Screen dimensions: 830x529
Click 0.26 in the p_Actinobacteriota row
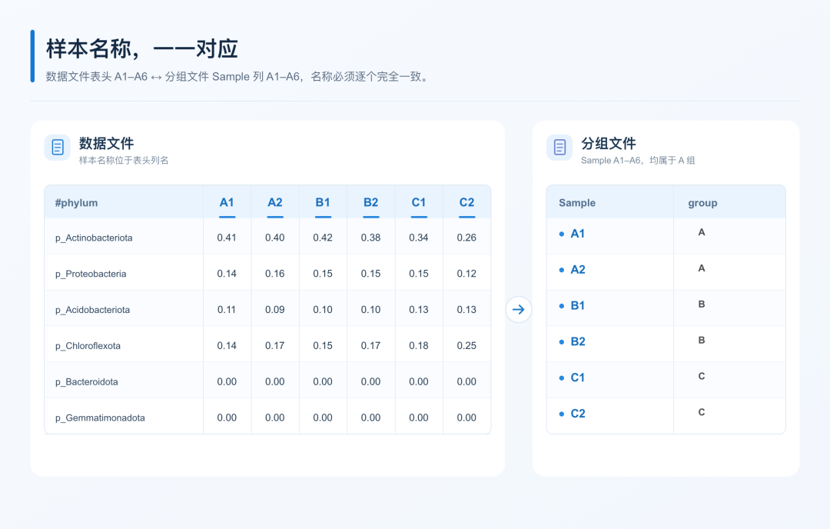click(x=467, y=238)
